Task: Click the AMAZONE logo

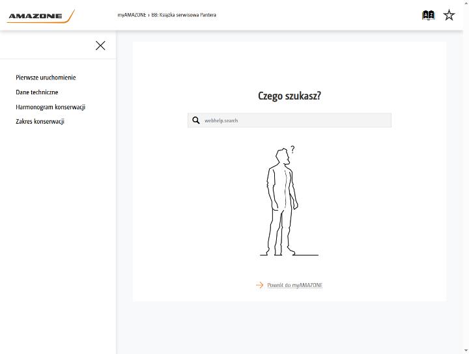Action: tap(40, 16)
